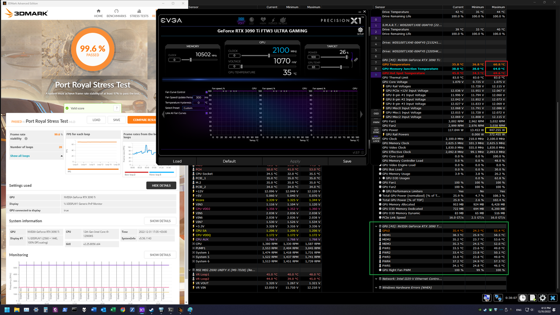
Task: Collapse MSI MEG Z690 UNIFY-X sensor group
Action: pos(190,270)
